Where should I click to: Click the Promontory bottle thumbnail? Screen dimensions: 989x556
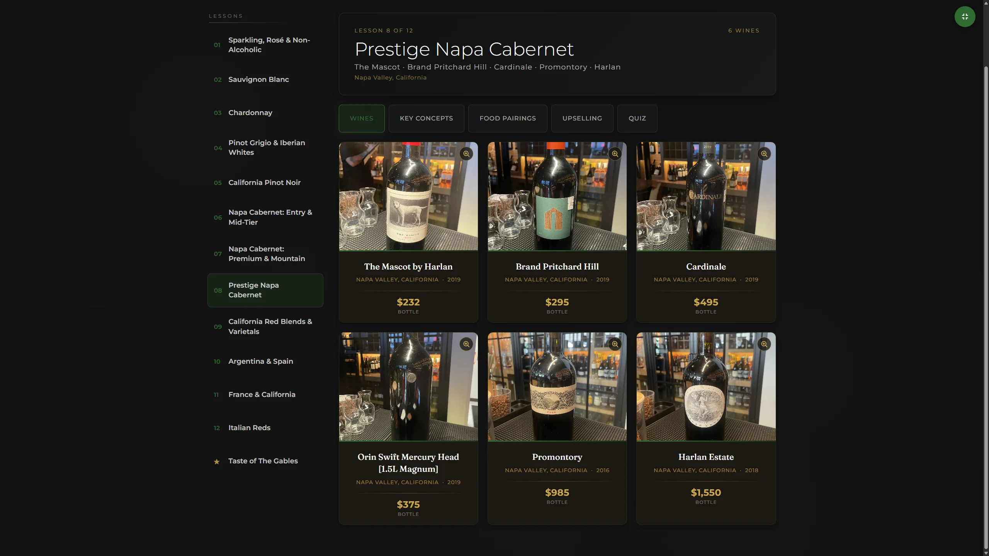(557, 386)
